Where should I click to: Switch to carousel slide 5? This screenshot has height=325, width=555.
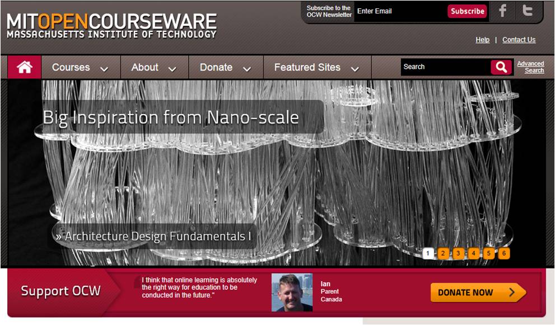click(x=489, y=253)
